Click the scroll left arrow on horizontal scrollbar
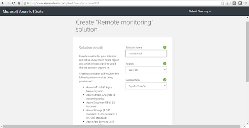 [x=1, y=126]
